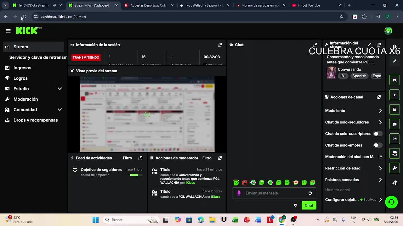Toggle chat bubble widget icon in right sidebar
The image size is (403, 226).
click(394, 124)
